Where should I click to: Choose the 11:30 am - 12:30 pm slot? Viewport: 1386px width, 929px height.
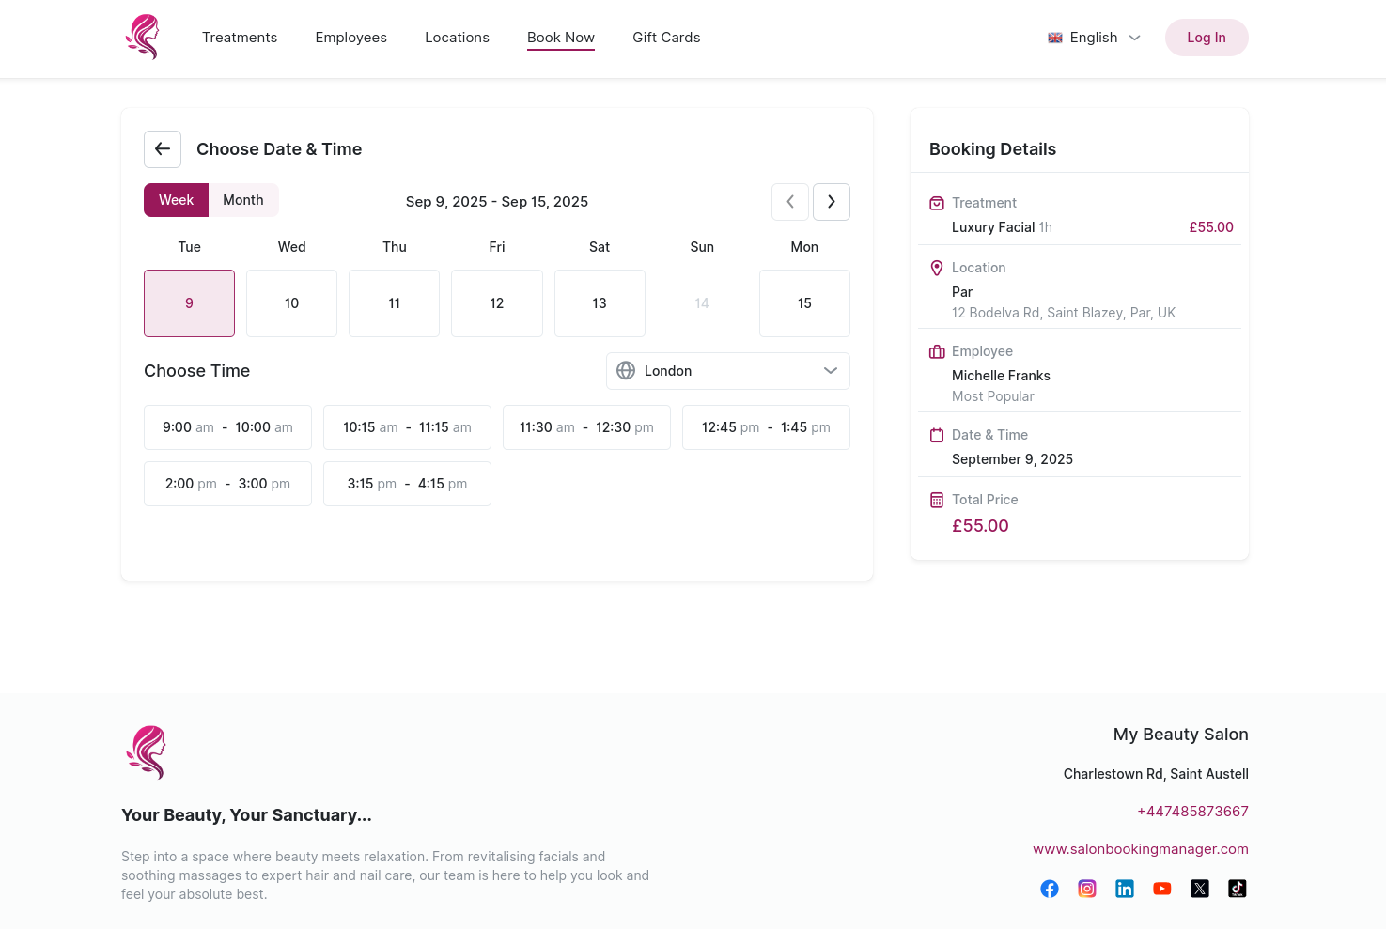pyautogui.click(x=586, y=427)
